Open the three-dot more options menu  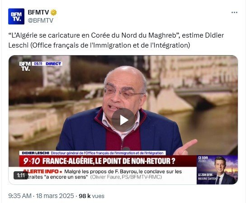coord(234,12)
